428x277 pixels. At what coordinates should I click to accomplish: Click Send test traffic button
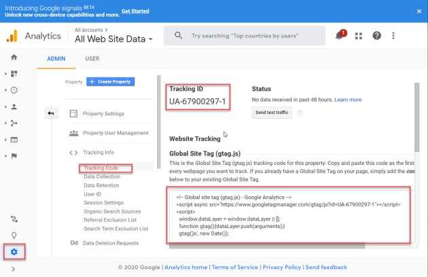pyautogui.click(x=272, y=113)
